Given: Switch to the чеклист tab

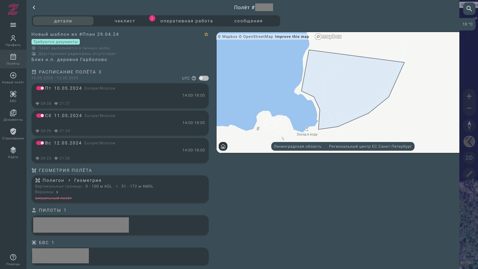Looking at the screenshot, I should pyautogui.click(x=125, y=21).
